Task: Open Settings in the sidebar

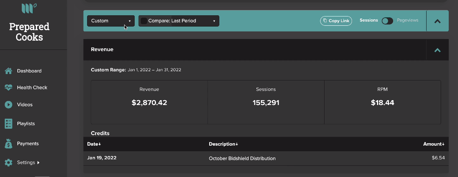Action: coord(26,163)
